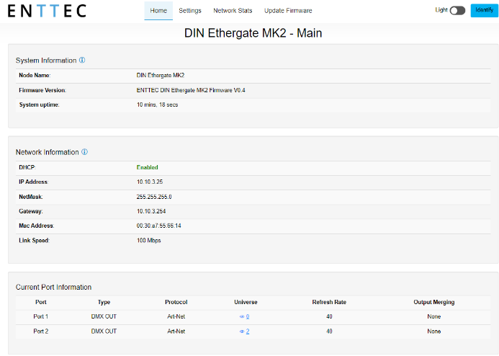Viewport: 499px width, 356px height.
Task: Click the Port 1 row label
Action: (41, 316)
